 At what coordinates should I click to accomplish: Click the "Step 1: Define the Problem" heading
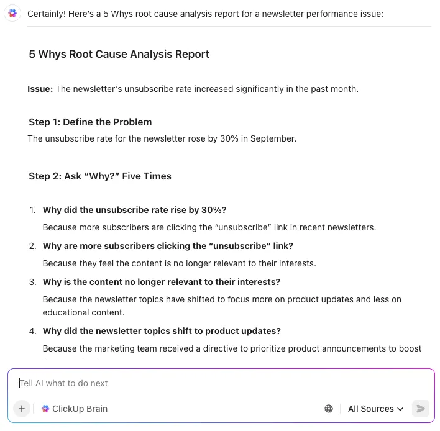(90, 122)
